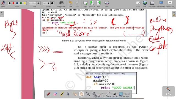Screen dimensions: 176x99
Task: Select the Capture screen area tool
Action: point(121,94)
